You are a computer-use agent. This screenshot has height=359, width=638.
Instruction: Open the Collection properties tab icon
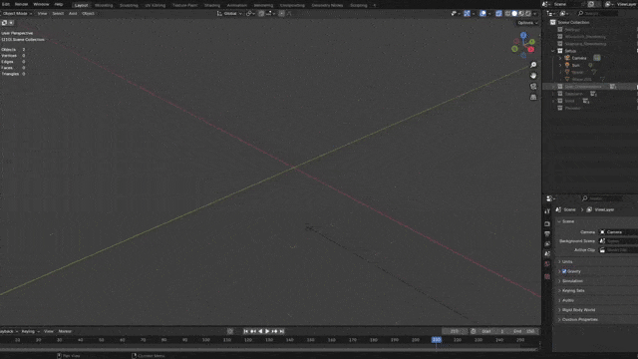click(547, 276)
